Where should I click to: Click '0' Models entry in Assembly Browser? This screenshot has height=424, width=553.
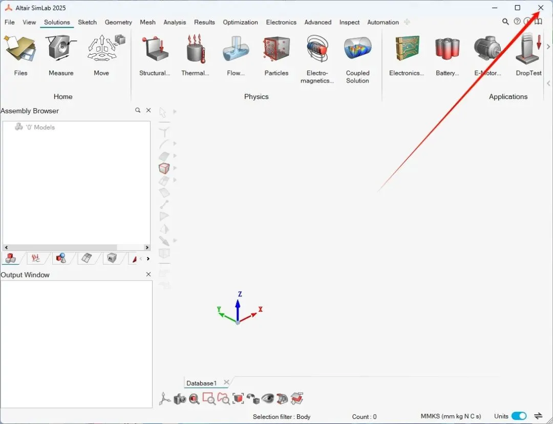[35, 127]
